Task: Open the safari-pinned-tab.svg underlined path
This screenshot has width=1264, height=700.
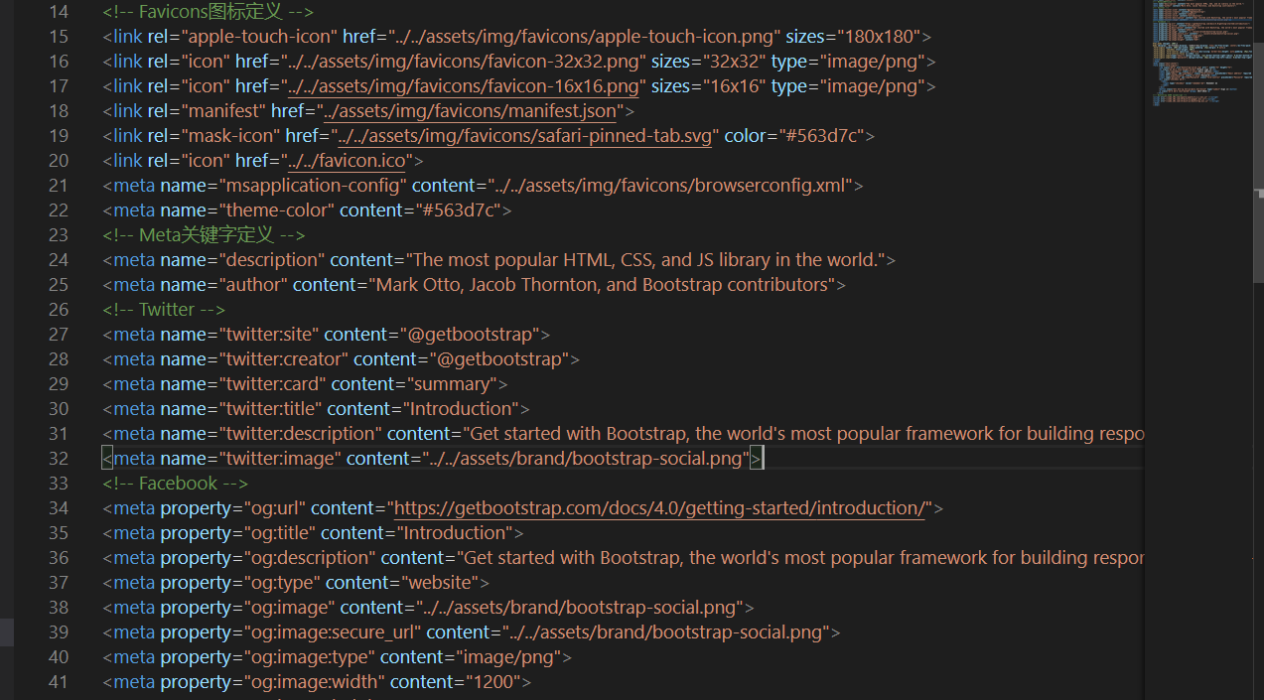Action: point(525,136)
